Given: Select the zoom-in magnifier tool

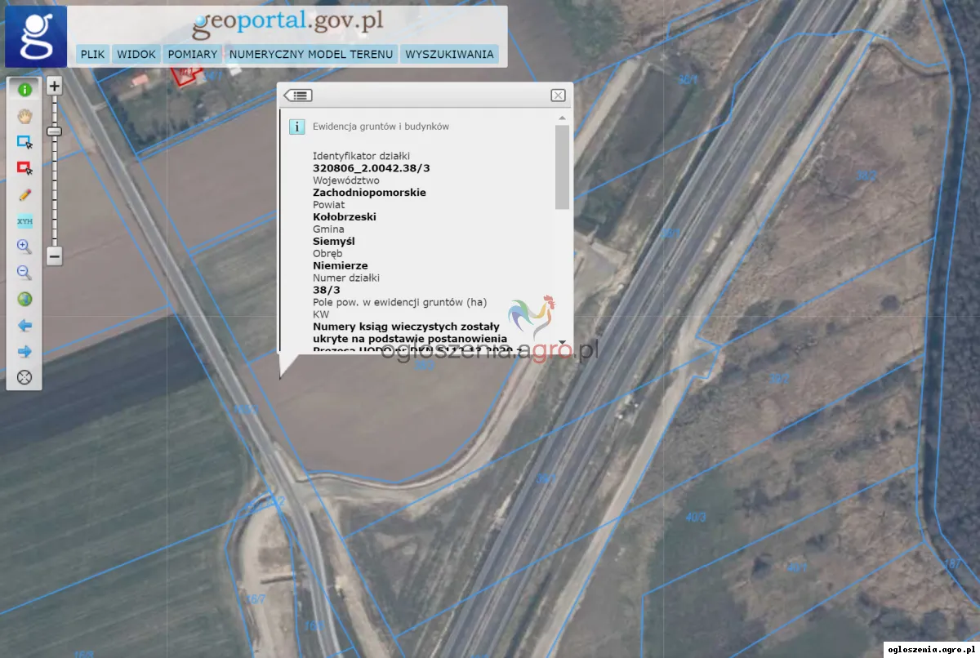Looking at the screenshot, I should pos(24,247).
